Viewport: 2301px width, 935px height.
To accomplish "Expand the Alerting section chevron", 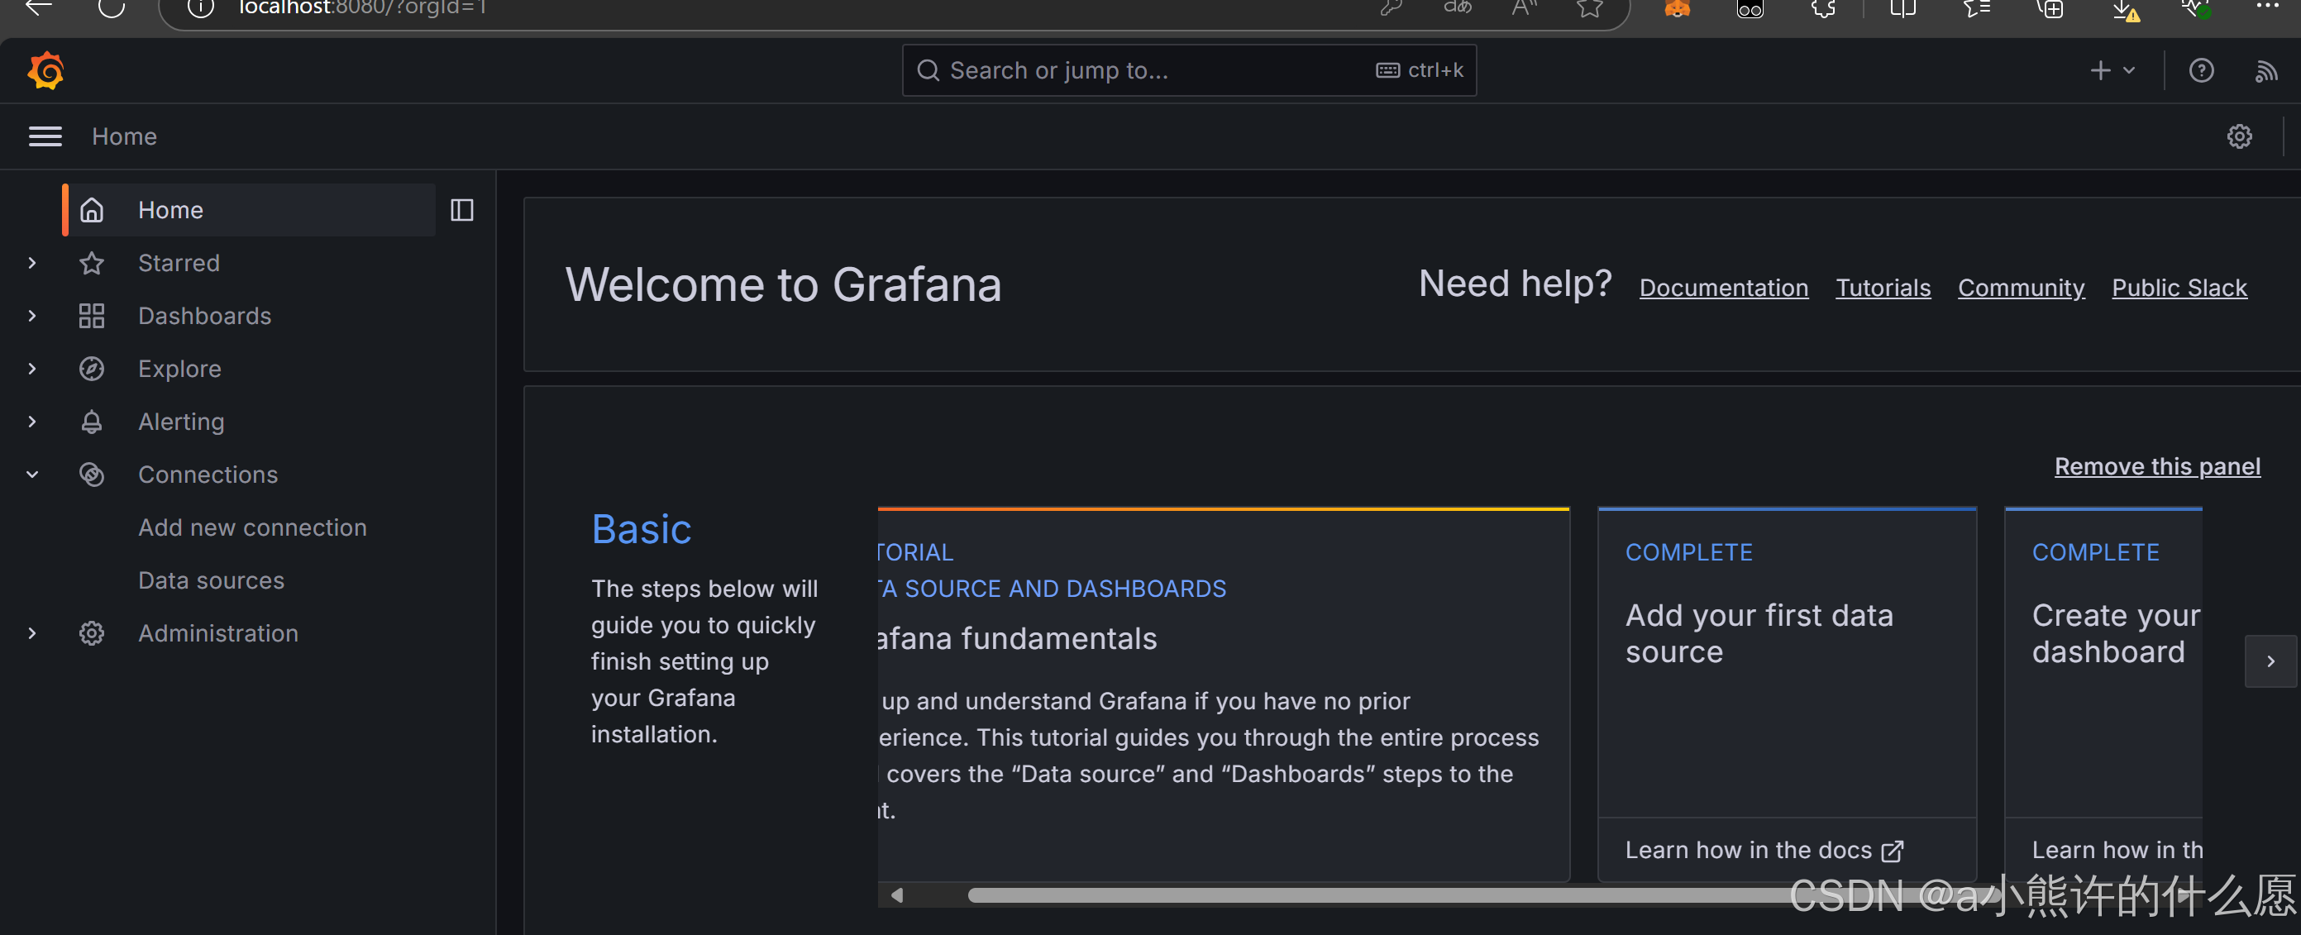I will (32, 422).
